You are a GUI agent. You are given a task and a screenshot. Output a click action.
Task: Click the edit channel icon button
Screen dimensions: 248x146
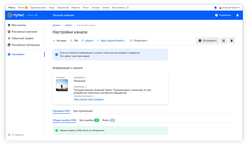(224, 41)
